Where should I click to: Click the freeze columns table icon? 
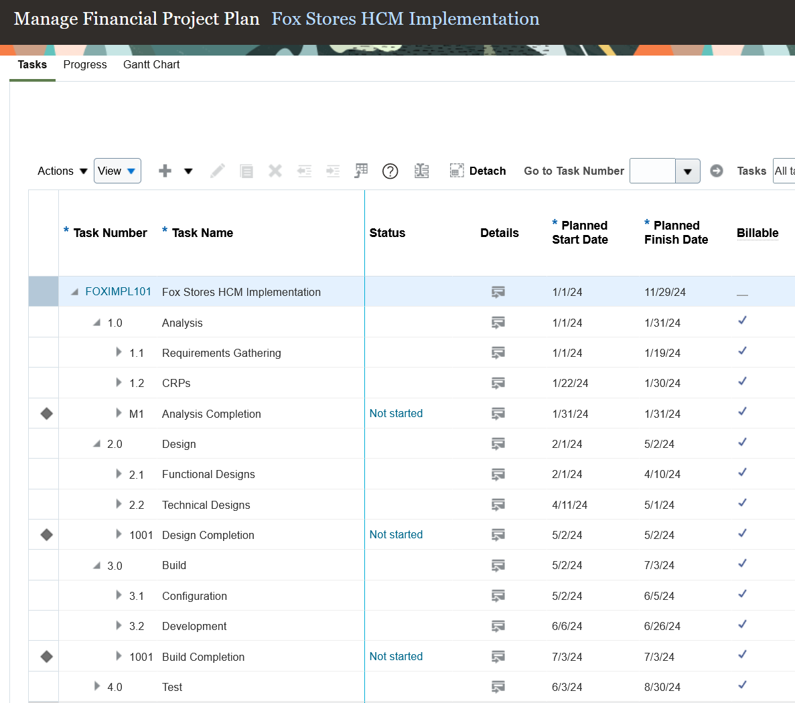point(361,171)
